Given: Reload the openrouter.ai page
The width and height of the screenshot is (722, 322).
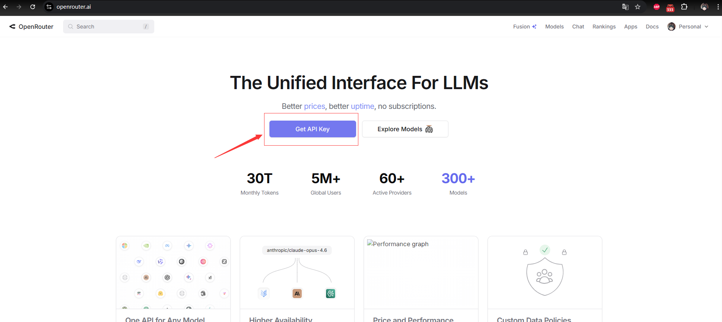Looking at the screenshot, I should pos(33,7).
